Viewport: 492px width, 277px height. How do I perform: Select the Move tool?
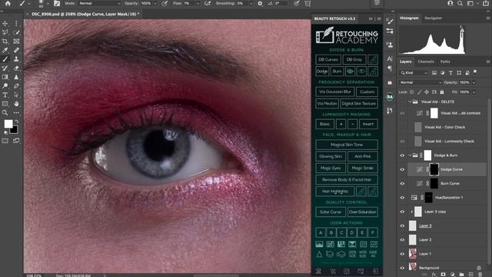click(x=5, y=24)
